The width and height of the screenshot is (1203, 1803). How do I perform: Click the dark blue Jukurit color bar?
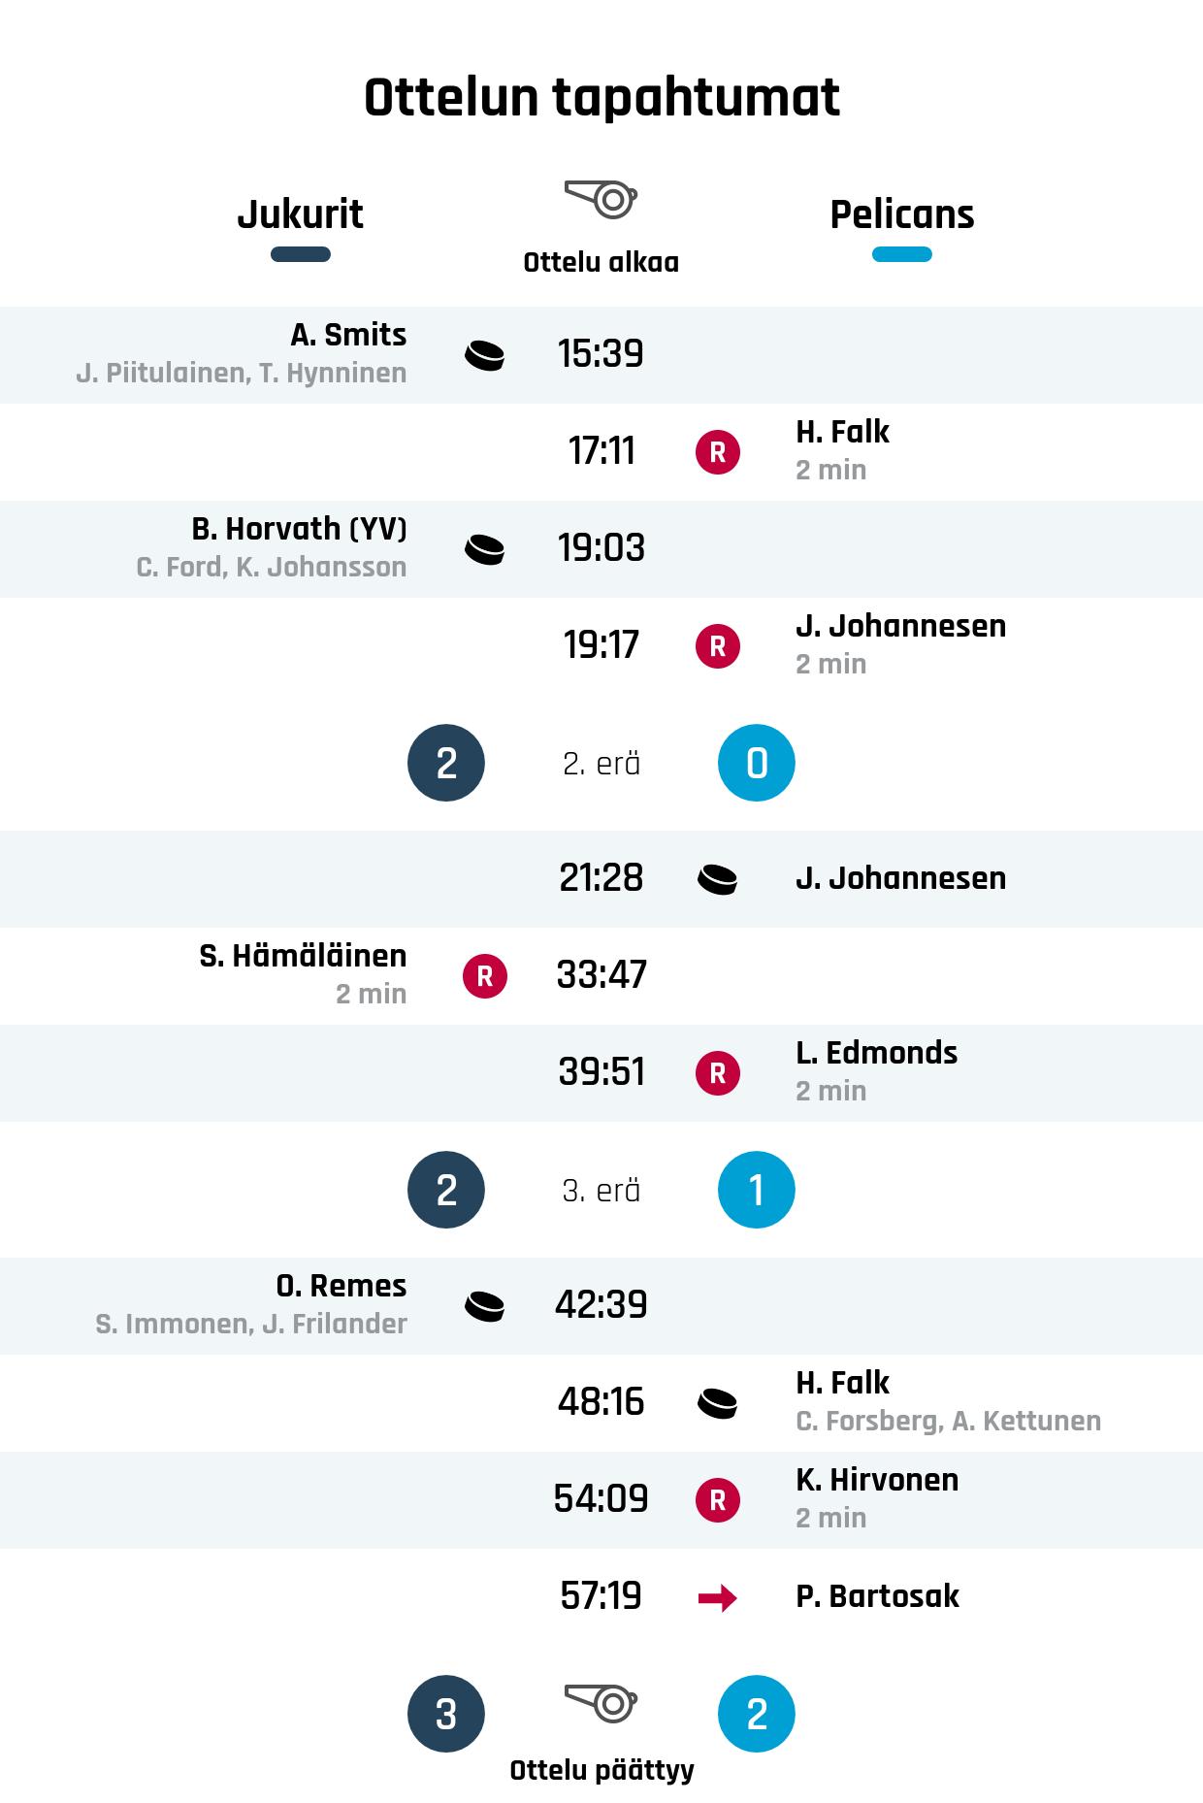click(301, 255)
